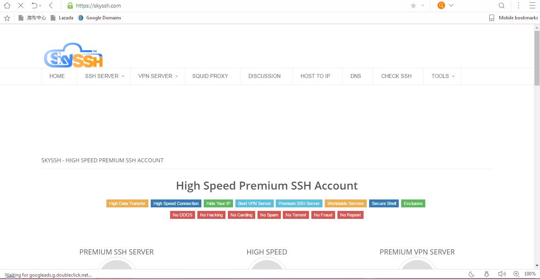Click the PREMIUM VPN SERVER heading
540x279 pixels.
[x=417, y=252]
